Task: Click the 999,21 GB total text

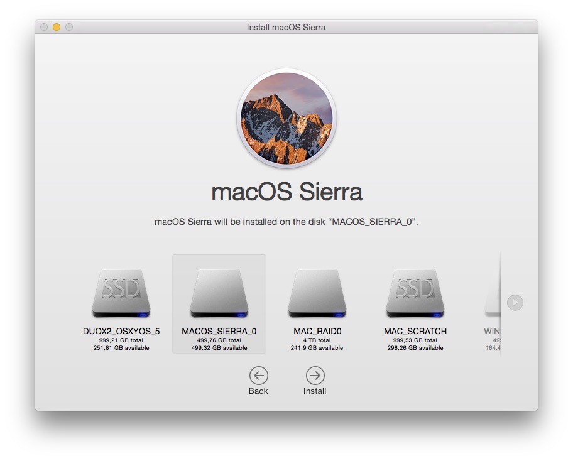Action: coord(121,340)
